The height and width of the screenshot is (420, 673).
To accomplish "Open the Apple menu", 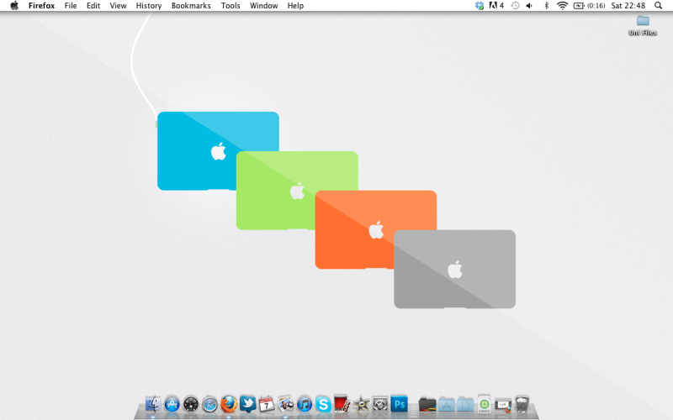I will click(14, 6).
